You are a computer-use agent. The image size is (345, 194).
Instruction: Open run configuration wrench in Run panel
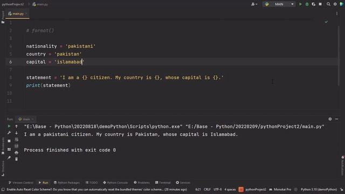point(9,133)
